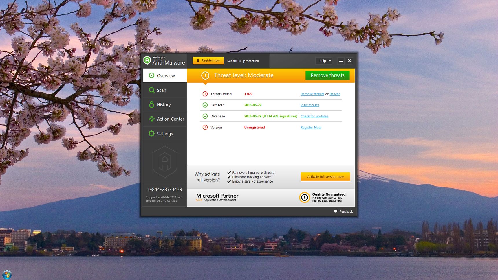The image size is (498, 280).
Task: Click the Register Now button in header
Action: [x=208, y=61]
